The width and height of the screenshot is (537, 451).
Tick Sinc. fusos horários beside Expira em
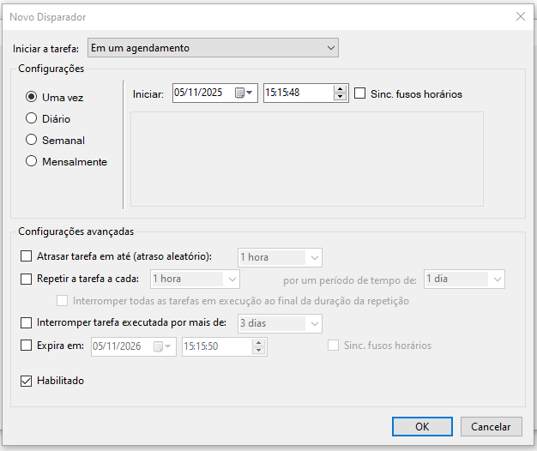click(333, 346)
